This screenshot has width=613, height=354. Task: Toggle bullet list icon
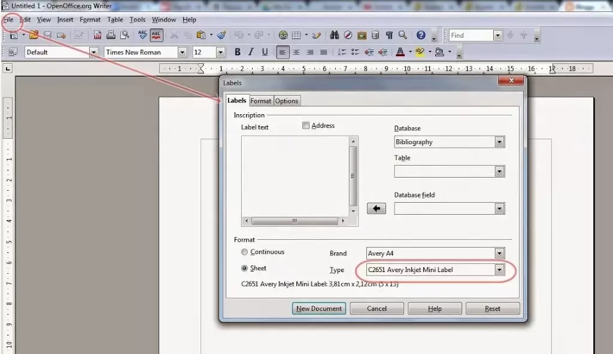pyautogui.click(x=356, y=52)
